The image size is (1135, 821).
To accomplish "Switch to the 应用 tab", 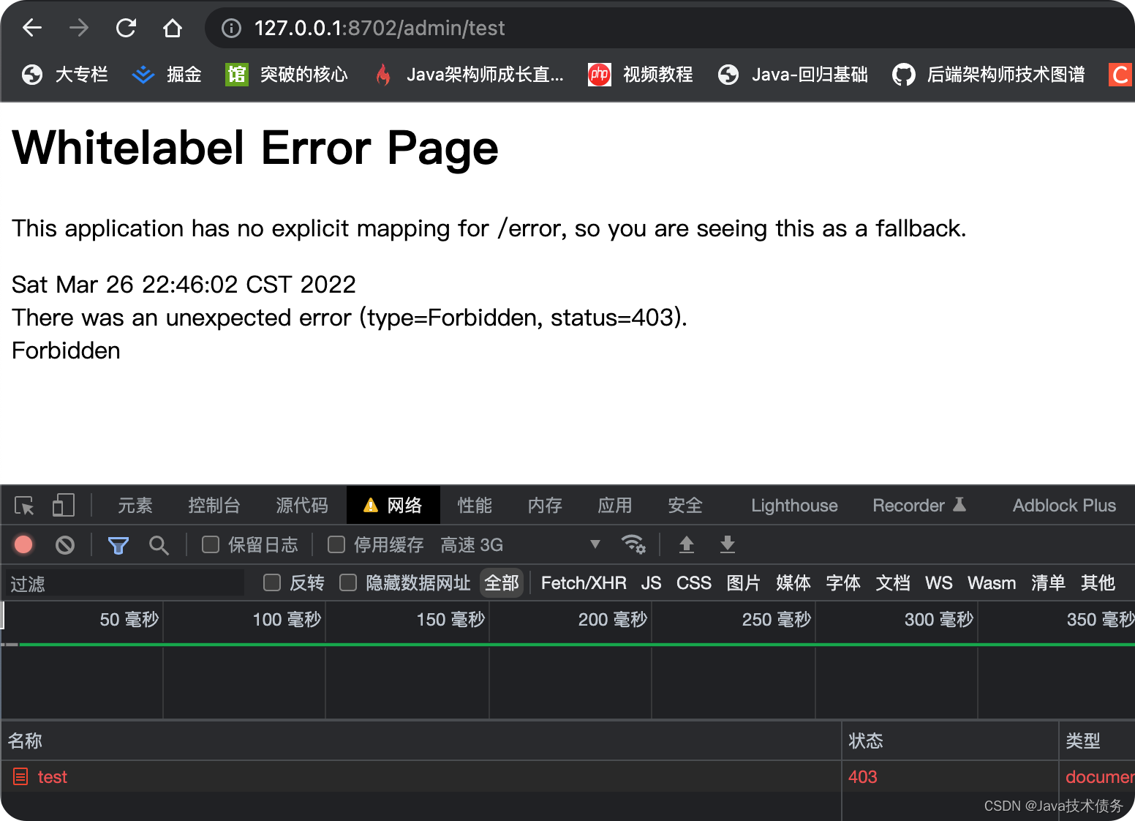I will point(615,506).
